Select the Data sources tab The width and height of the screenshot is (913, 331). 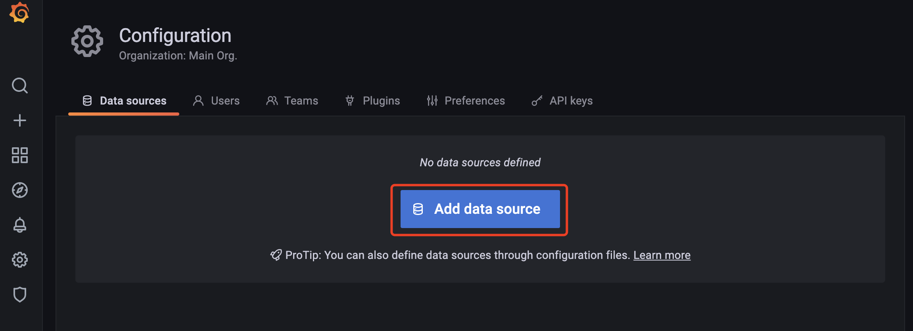(124, 101)
